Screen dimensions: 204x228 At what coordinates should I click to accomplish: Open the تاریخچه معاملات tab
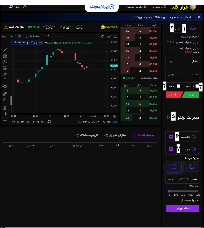(x=87, y=135)
